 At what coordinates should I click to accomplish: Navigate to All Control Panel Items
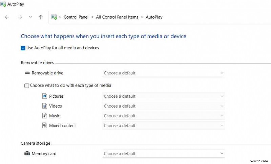[117, 17]
